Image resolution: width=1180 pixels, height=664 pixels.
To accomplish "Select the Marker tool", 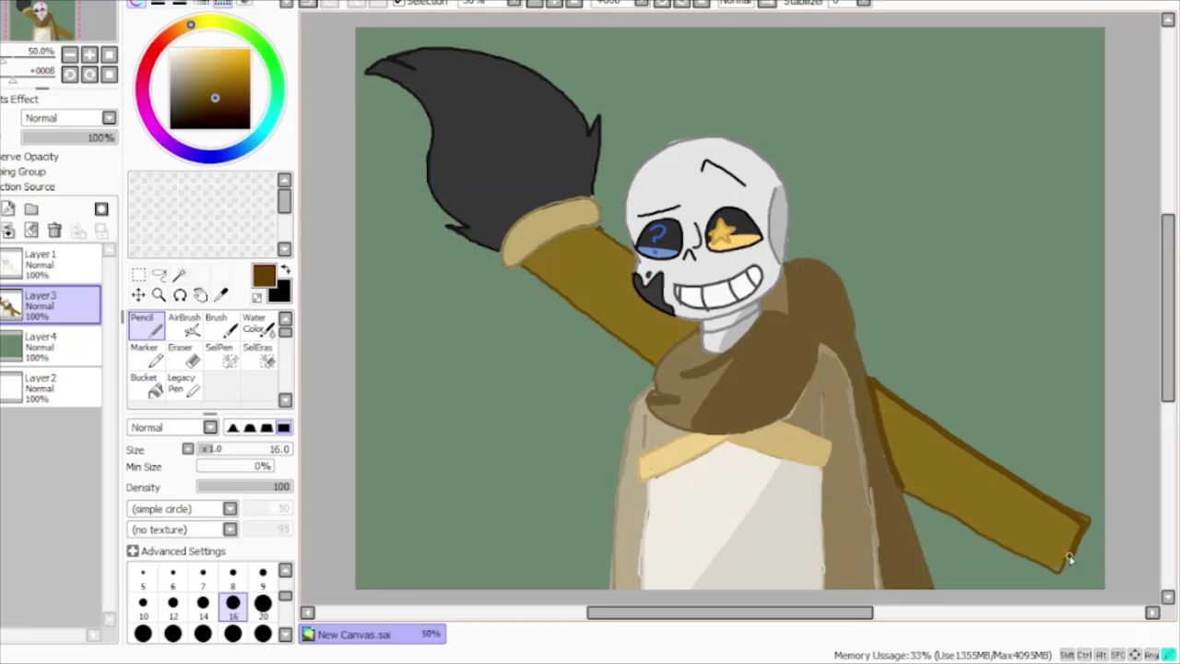I will click(146, 355).
